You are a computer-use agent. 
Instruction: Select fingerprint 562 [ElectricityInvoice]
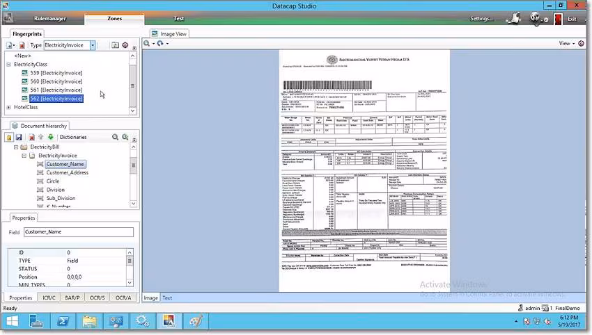tap(56, 99)
